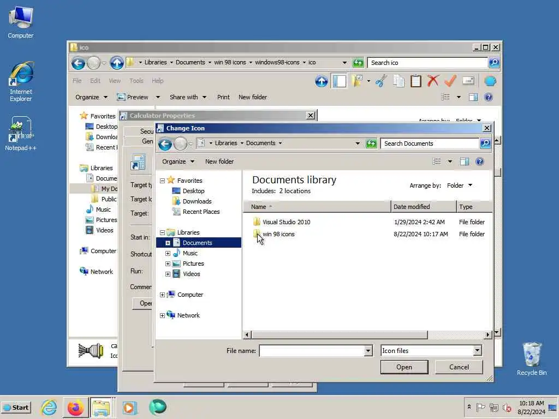Expand the Computer tree node in dialog
The height and width of the screenshot is (419, 559).
(x=162, y=295)
